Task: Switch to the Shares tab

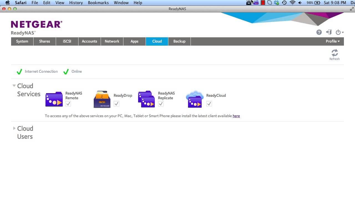Action: [45, 41]
